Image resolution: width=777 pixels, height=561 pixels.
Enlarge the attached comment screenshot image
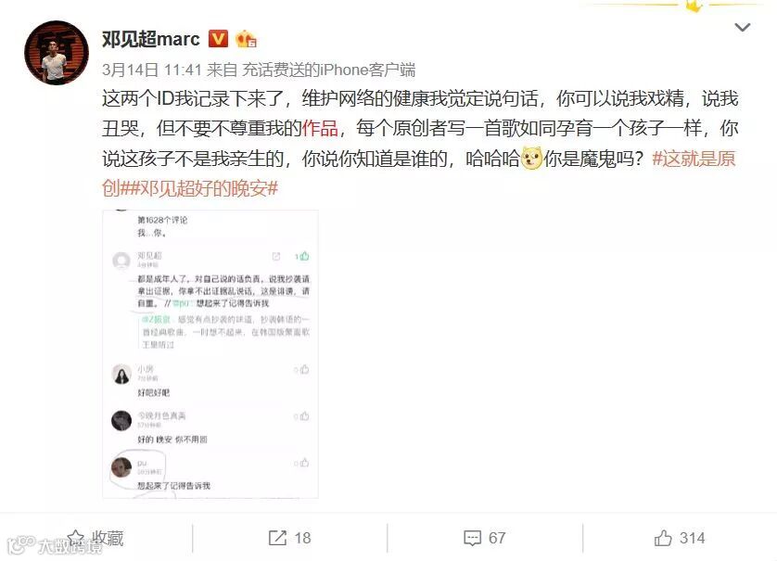210,354
